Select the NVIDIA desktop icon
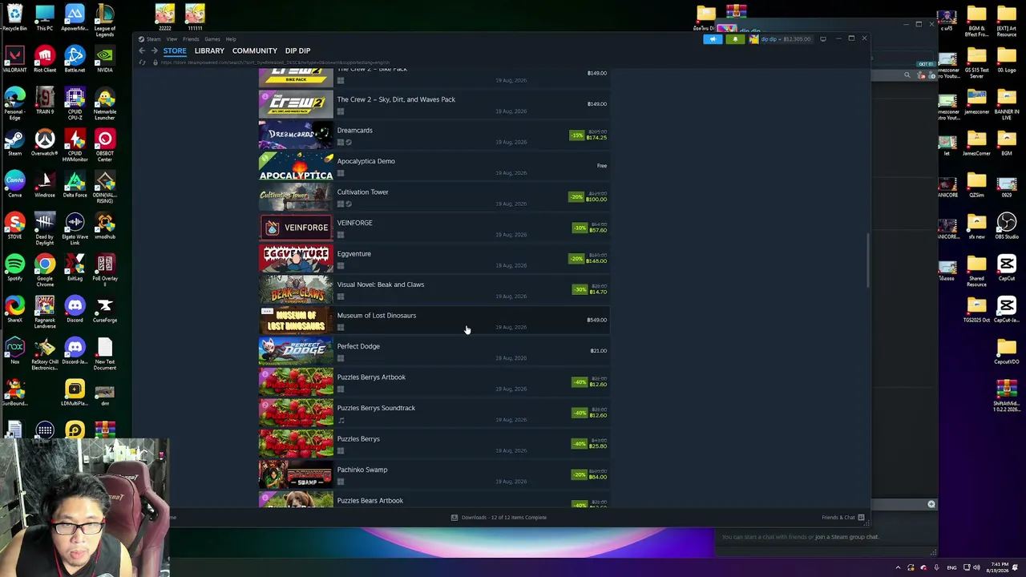Viewport: 1026px width, 577px height. (x=105, y=59)
